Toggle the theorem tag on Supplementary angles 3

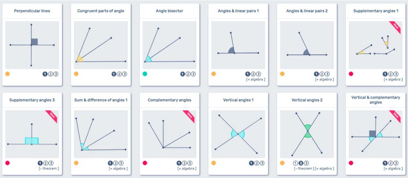click(x=49, y=169)
